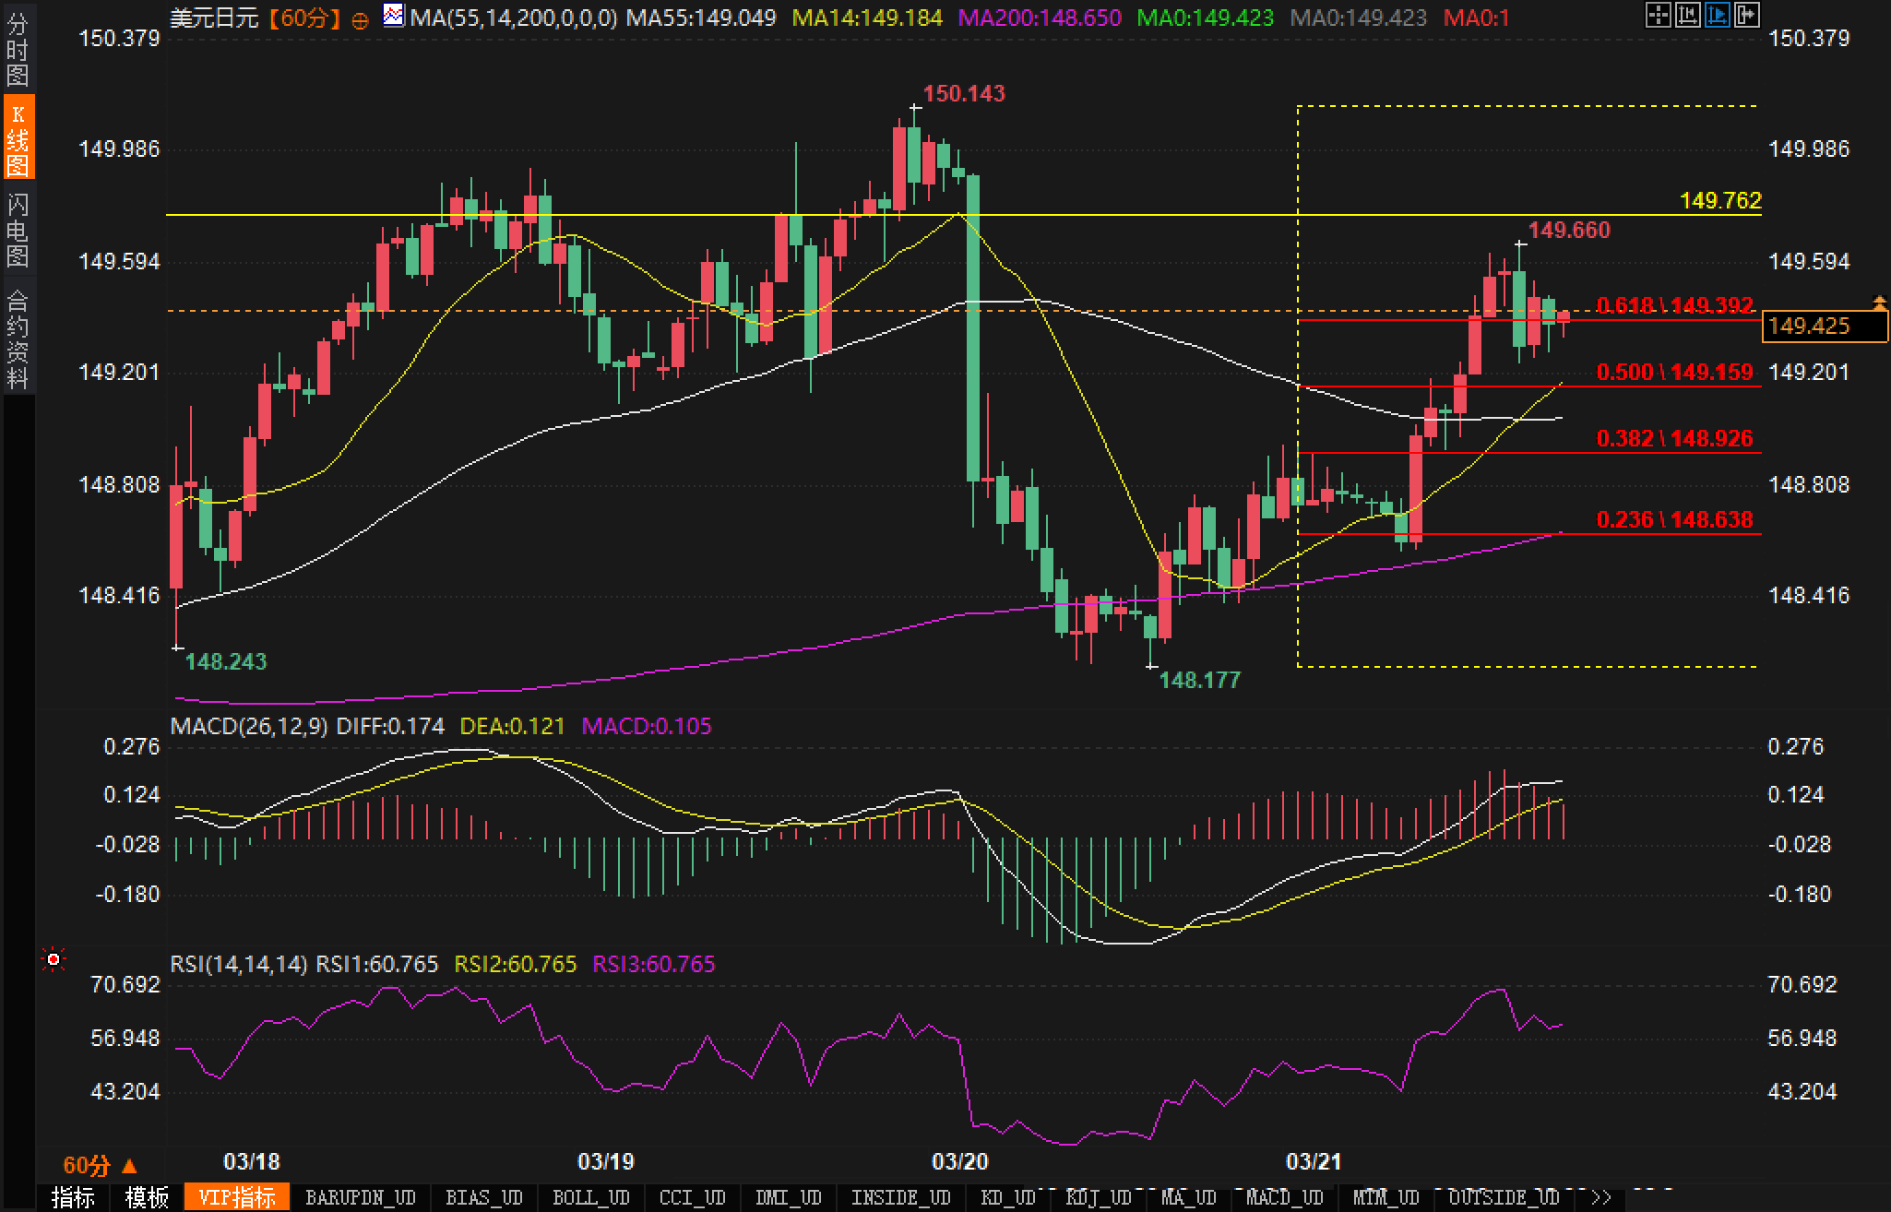This screenshot has width=1891, height=1212.
Task: Click the current price tag 149.425
Action: tap(1825, 326)
